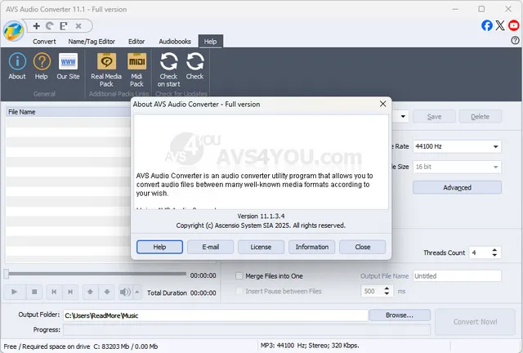Open the volume speaker dropdown arrow

pos(136,292)
